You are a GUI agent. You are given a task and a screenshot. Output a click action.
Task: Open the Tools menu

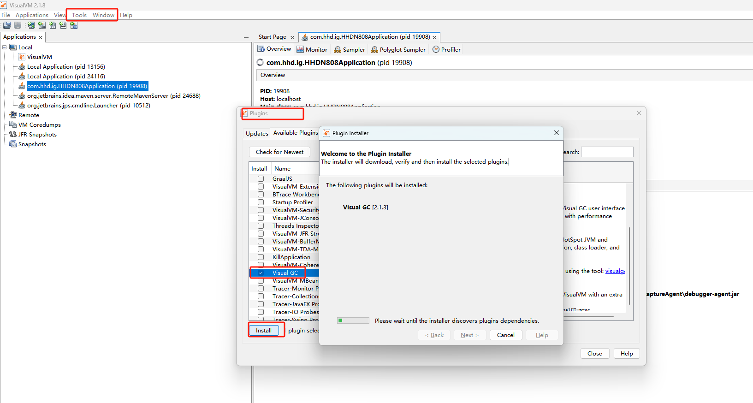[x=79, y=15]
